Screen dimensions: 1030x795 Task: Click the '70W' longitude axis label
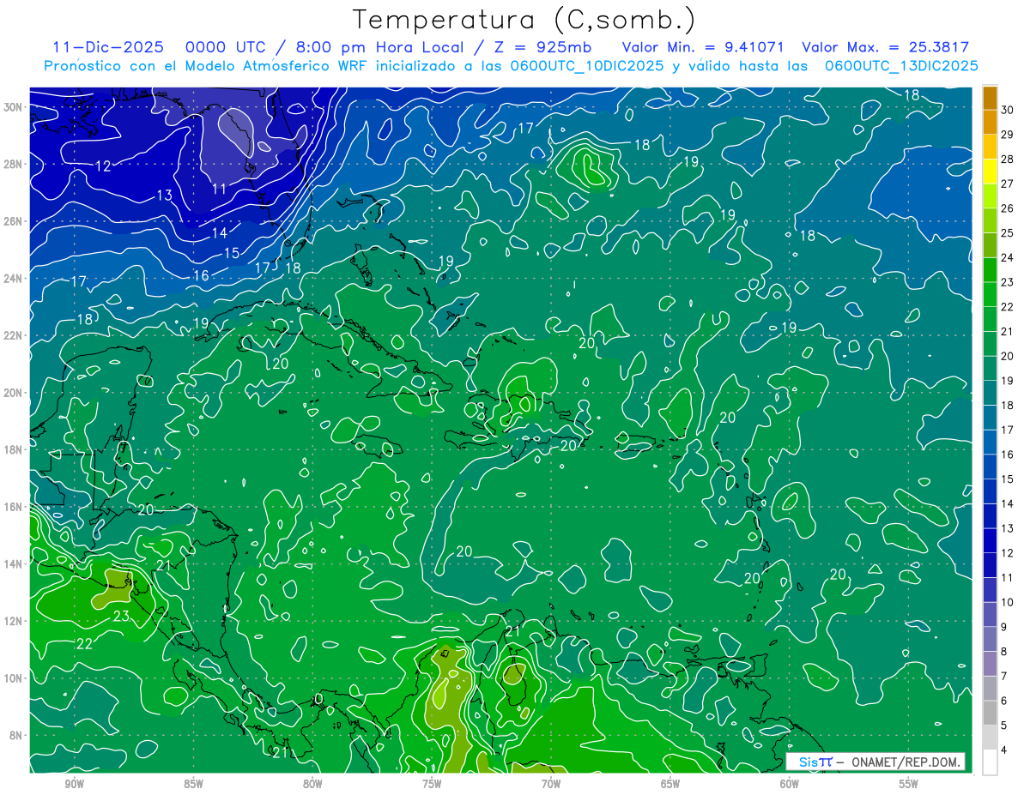click(551, 784)
